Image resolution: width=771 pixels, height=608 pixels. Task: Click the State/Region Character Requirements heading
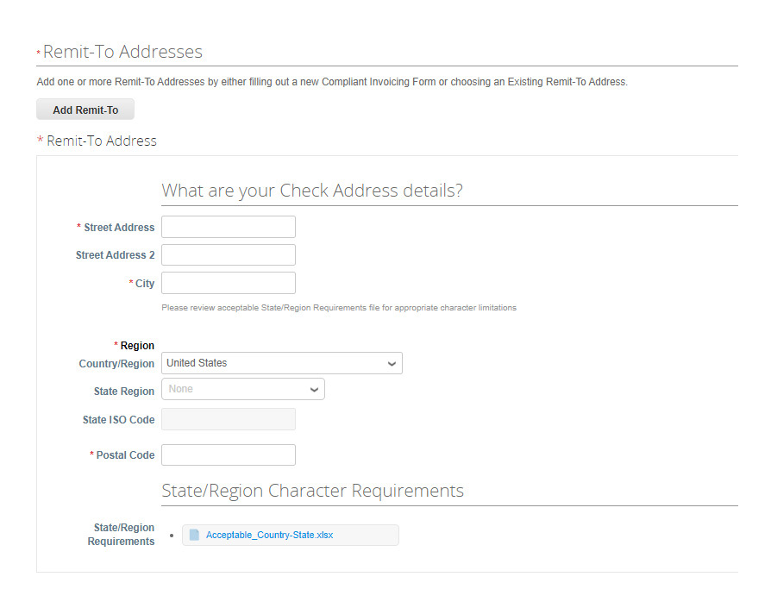312,491
